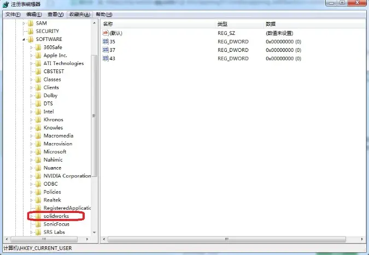Sort by the 名称 column header
369x255 pixels.
(159, 24)
